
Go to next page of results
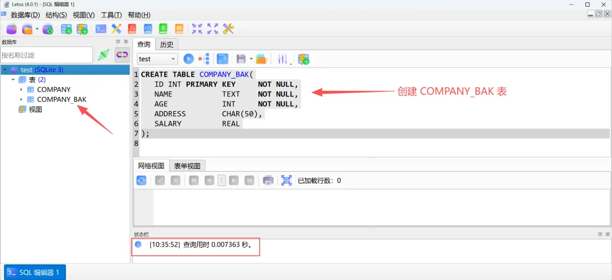[x=234, y=180]
